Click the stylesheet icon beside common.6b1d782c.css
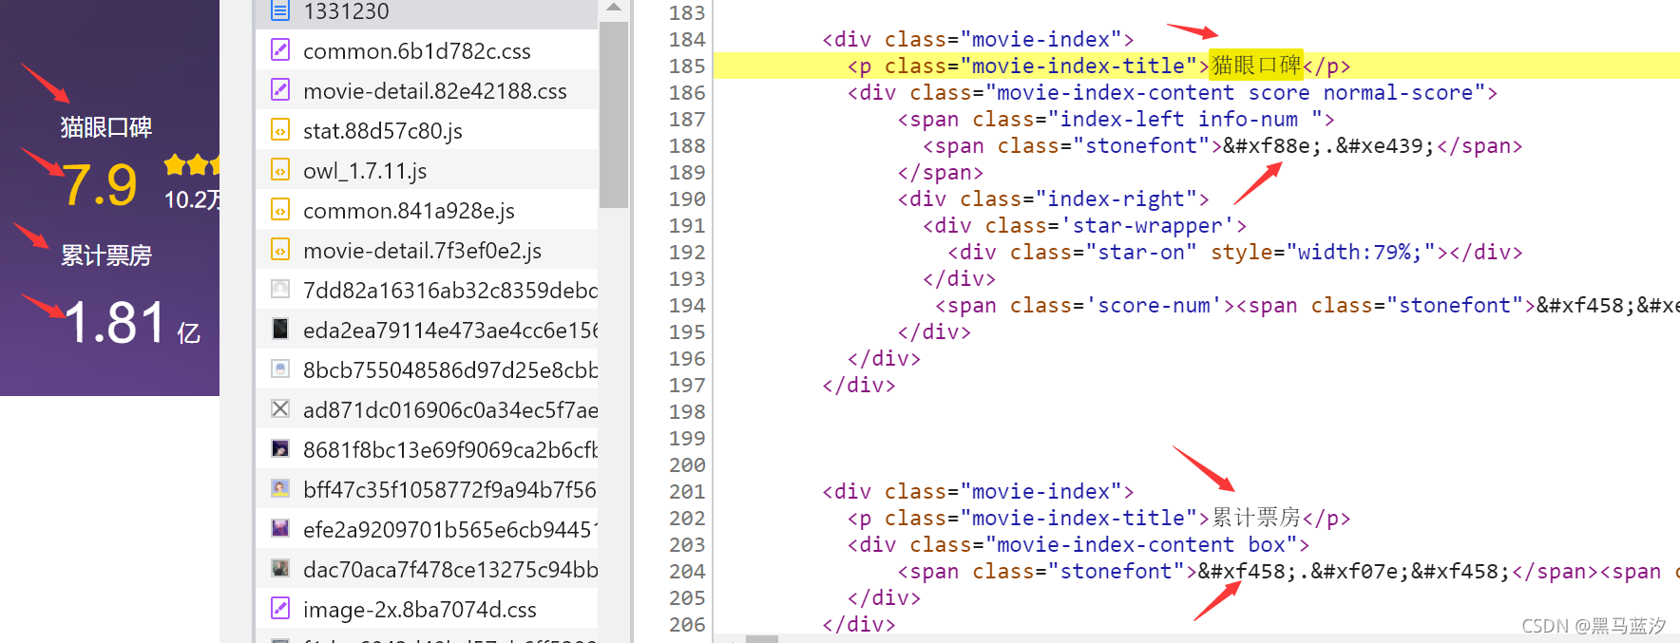Image resolution: width=1680 pixels, height=643 pixels. (280, 49)
